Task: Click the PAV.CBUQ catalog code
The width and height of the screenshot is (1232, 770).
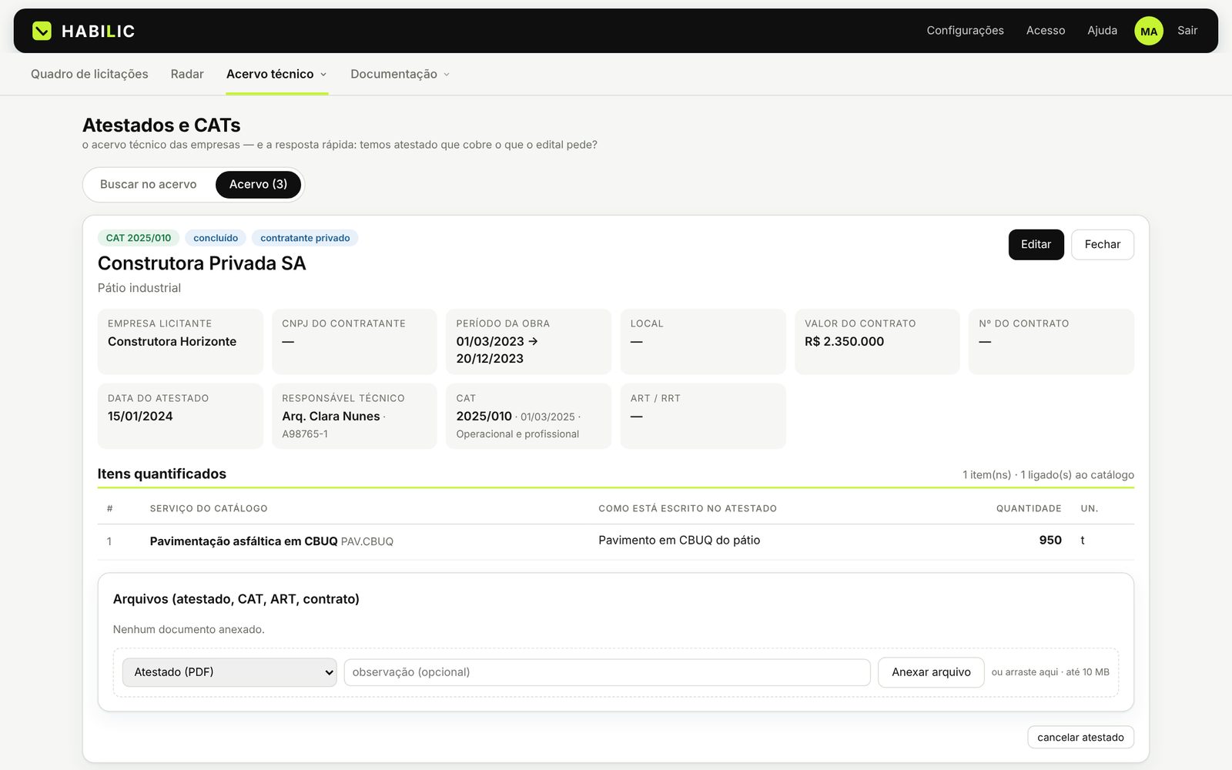Action: [x=367, y=542]
